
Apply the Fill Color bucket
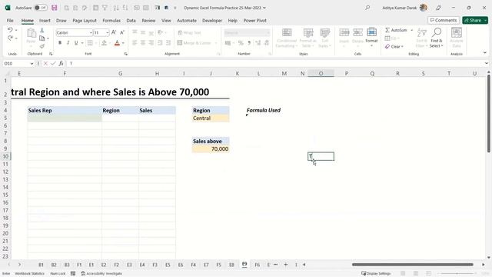[105, 43]
